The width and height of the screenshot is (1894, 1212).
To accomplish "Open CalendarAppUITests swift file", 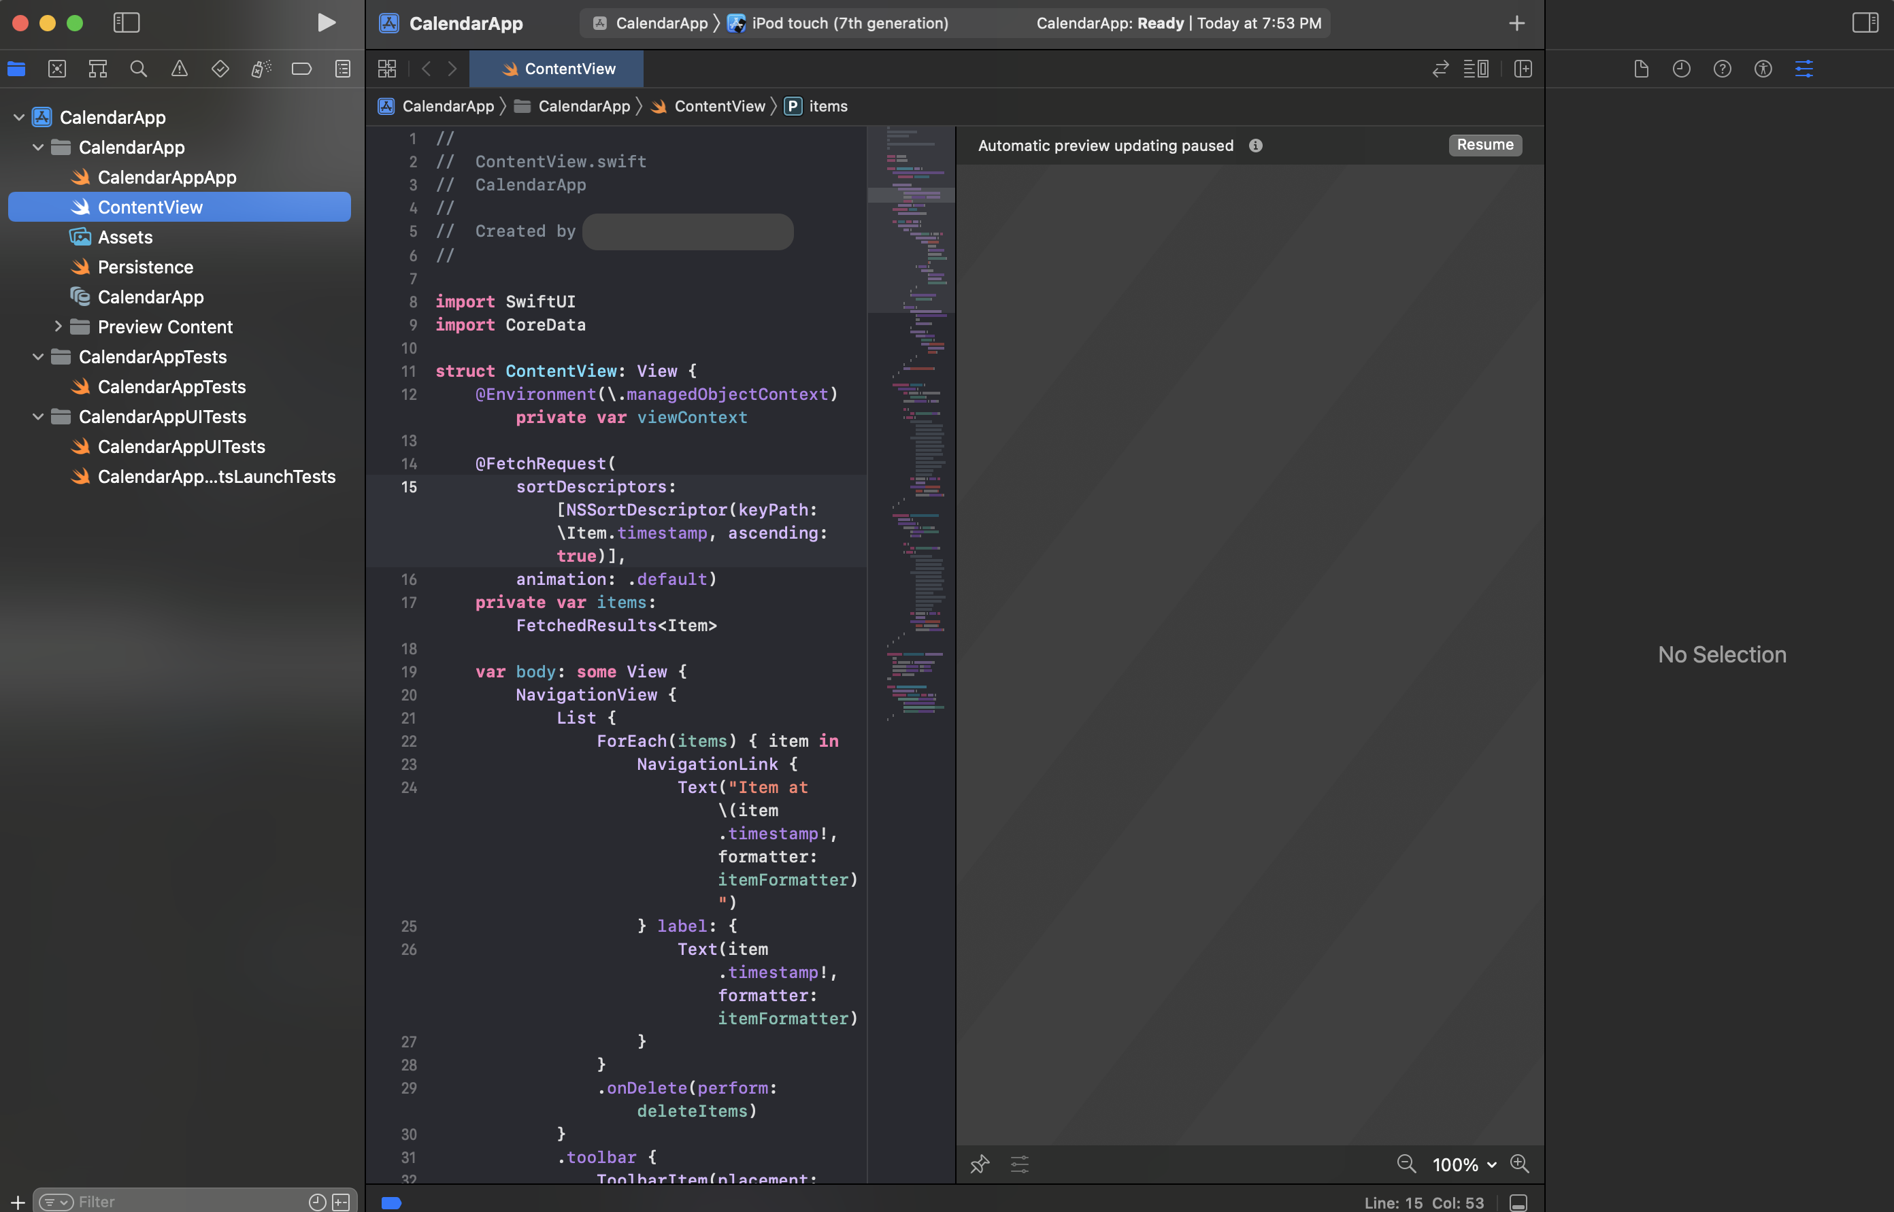I will (x=181, y=446).
